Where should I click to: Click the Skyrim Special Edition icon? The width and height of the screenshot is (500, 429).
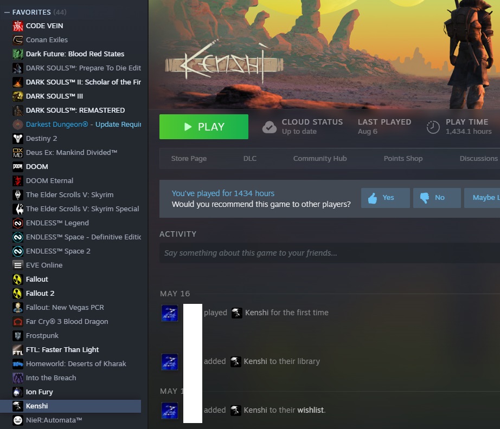click(x=18, y=209)
